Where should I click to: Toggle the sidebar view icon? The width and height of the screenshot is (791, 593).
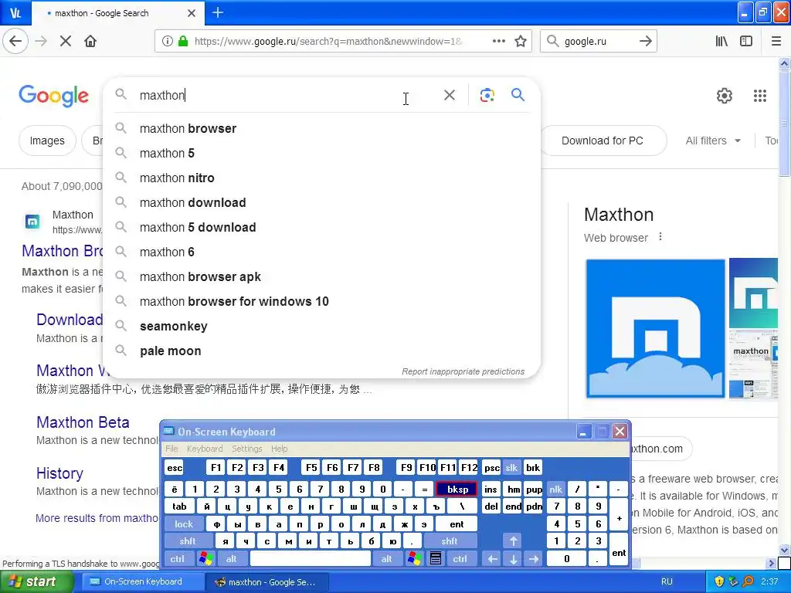click(x=746, y=42)
